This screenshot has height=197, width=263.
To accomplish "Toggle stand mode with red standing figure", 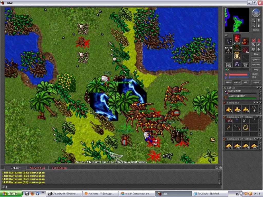I will tap(259, 40).
